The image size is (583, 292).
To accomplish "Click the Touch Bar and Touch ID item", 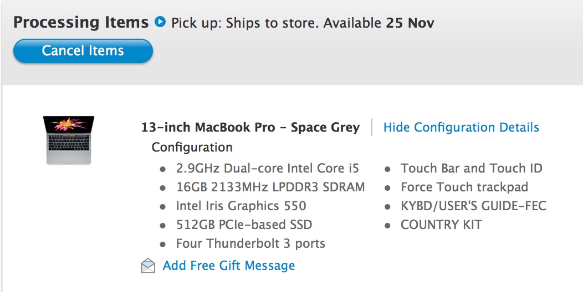I will [x=472, y=169].
